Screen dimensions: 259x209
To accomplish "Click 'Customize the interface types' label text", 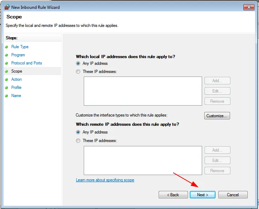I will pos(122,115).
